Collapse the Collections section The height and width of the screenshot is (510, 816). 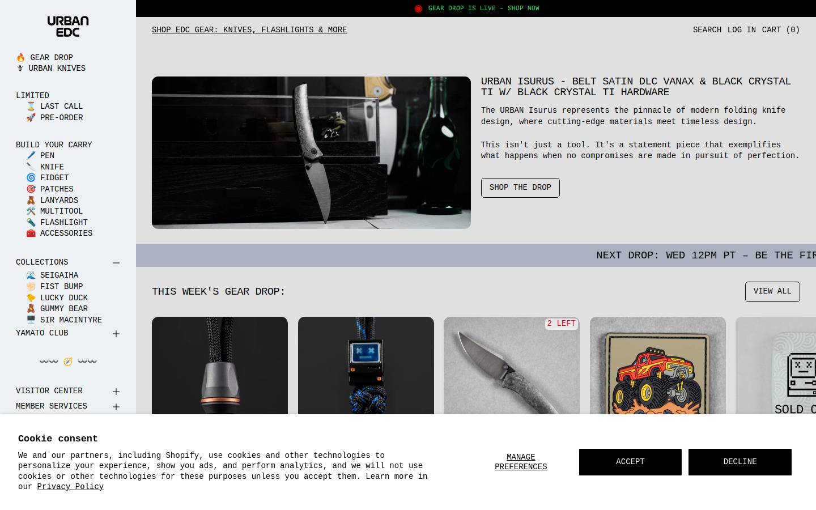click(116, 263)
